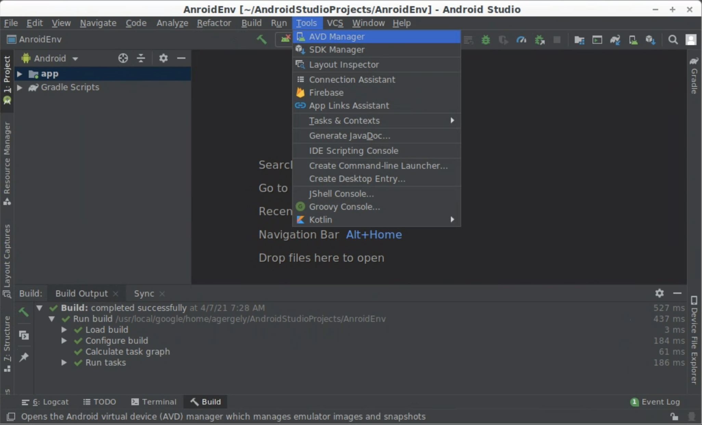
Task: Expand the Run tasks build node
Action: (x=64, y=362)
